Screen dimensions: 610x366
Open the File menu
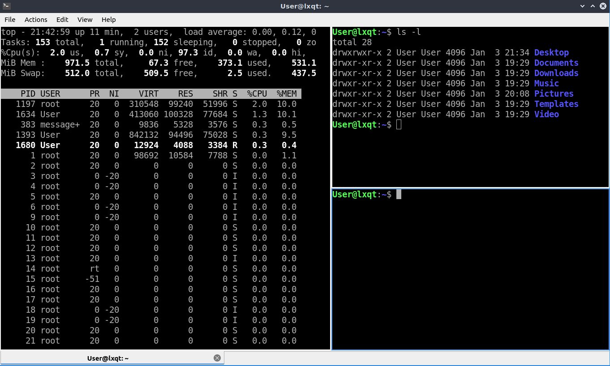9,19
